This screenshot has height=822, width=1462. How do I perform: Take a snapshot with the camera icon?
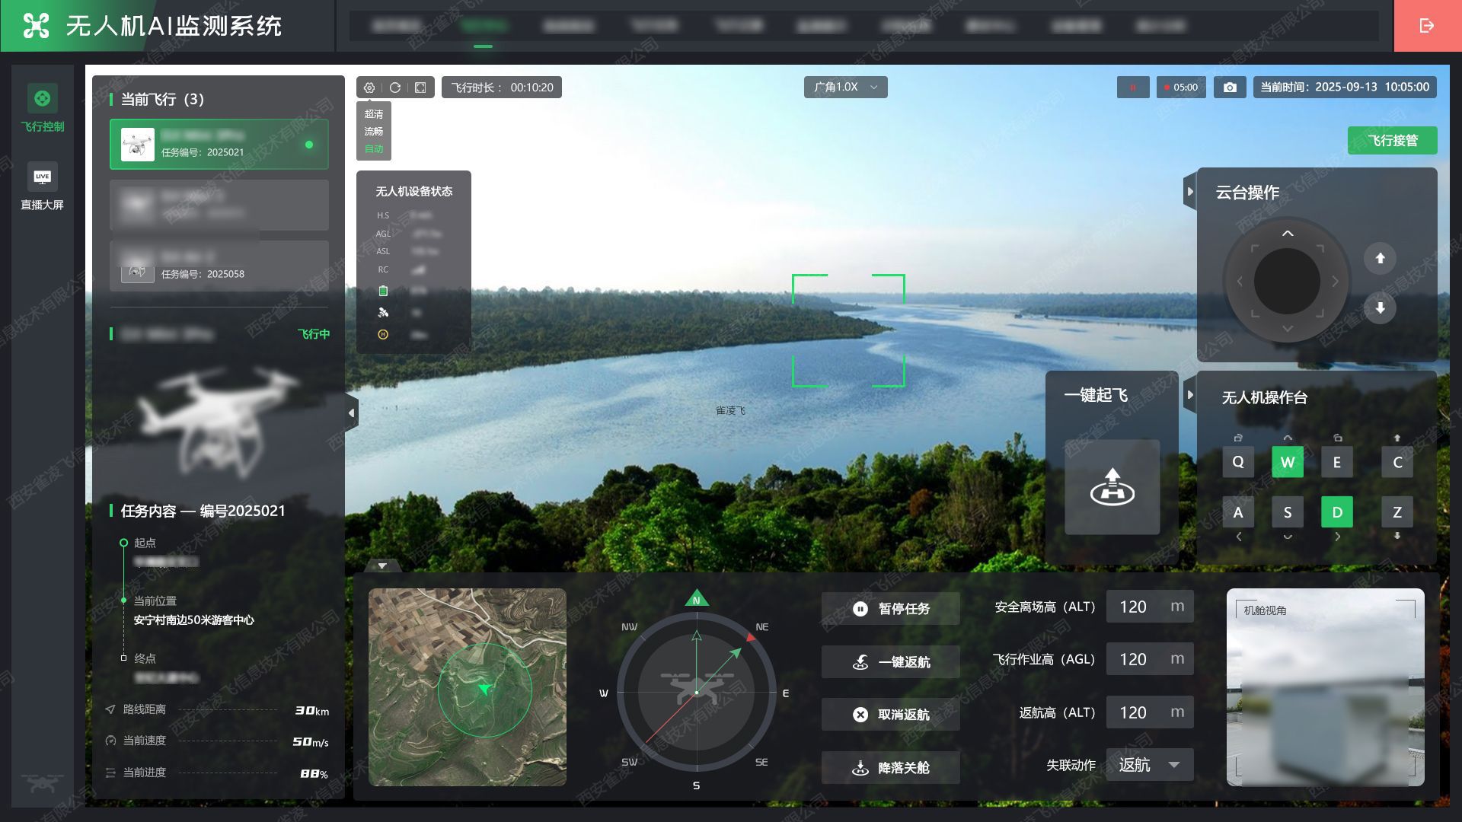(1230, 88)
